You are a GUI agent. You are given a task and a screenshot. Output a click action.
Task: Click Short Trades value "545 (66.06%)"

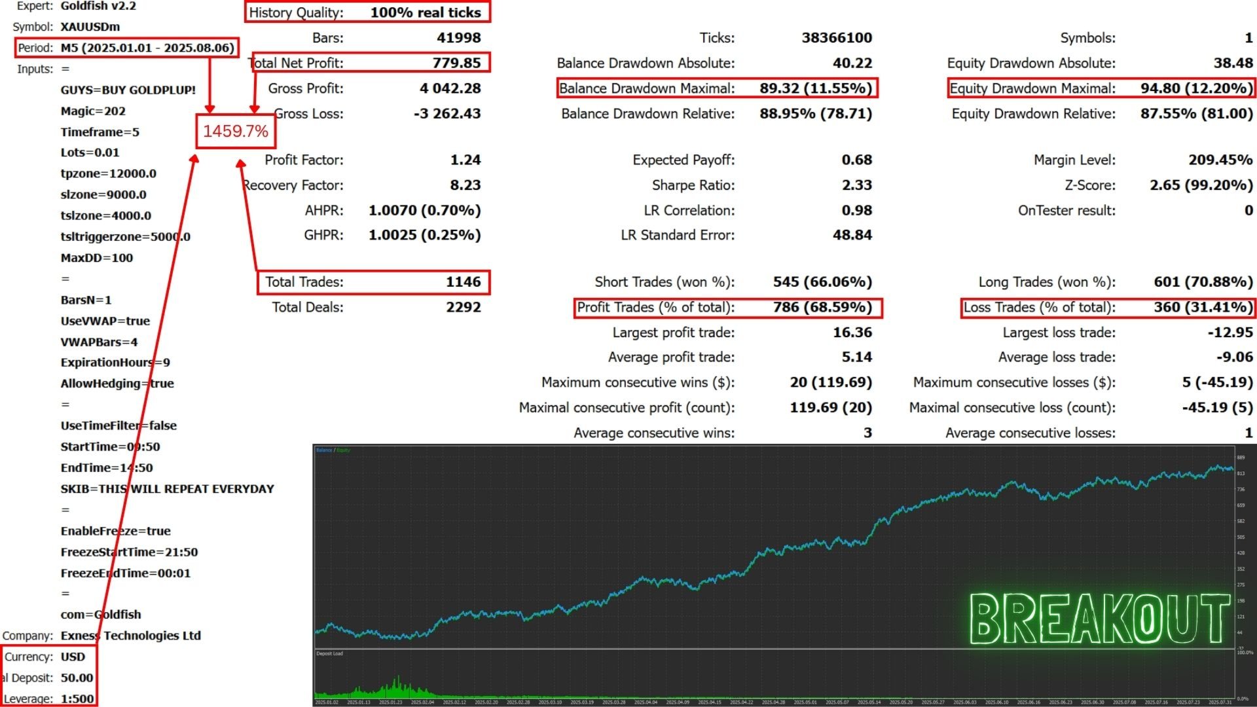(822, 282)
